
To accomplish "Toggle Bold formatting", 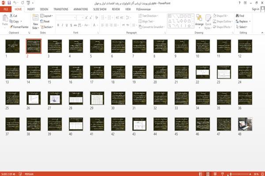I will [x=58, y=25].
